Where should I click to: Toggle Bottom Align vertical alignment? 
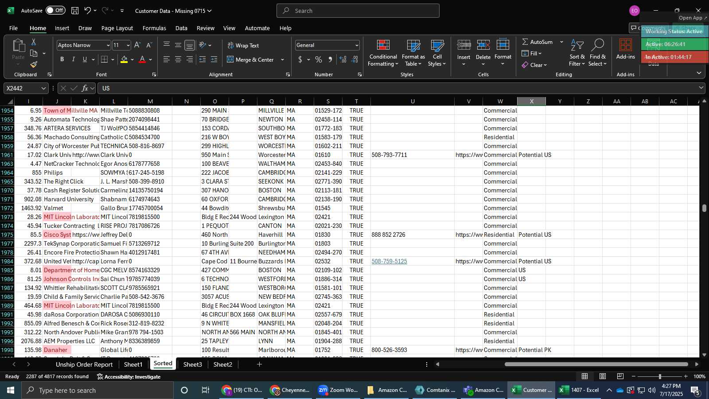coord(190,45)
